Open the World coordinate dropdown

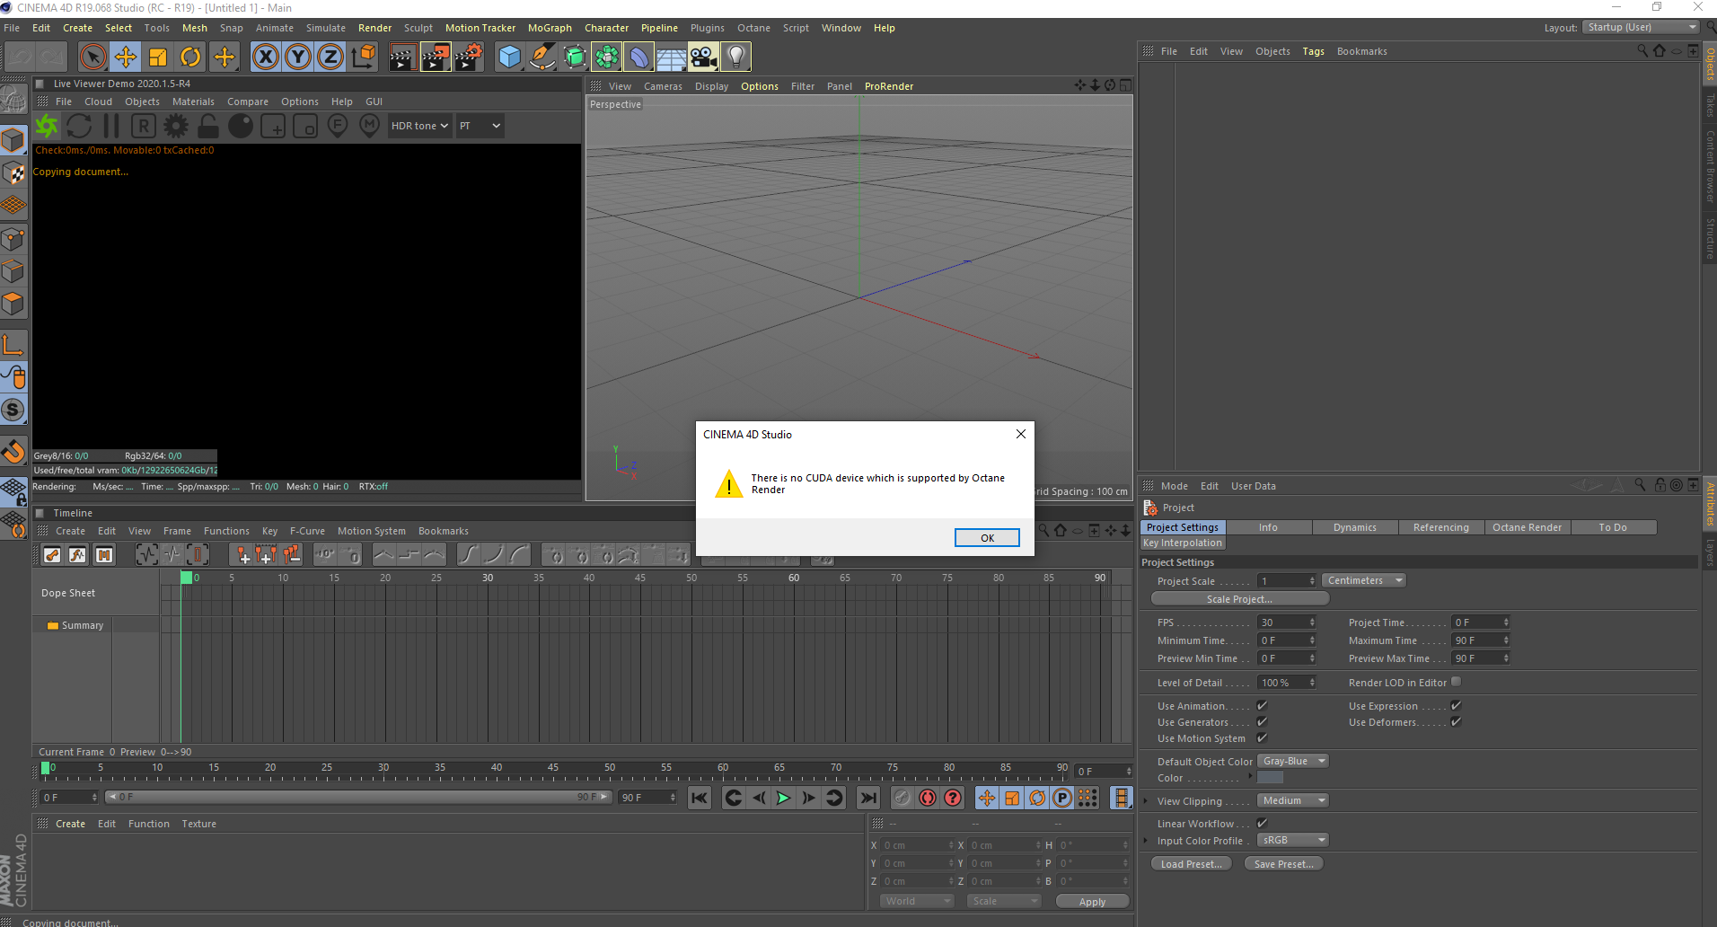(915, 901)
